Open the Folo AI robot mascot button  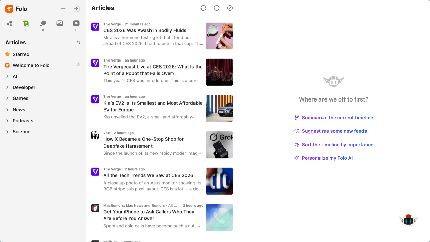point(408,220)
